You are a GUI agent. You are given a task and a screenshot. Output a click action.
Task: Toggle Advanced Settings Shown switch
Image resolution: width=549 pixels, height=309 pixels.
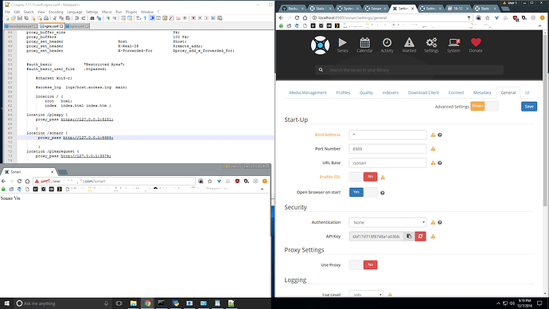[x=485, y=106]
